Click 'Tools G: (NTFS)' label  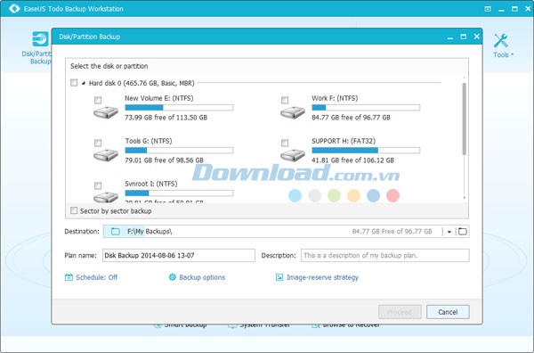coord(149,141)
